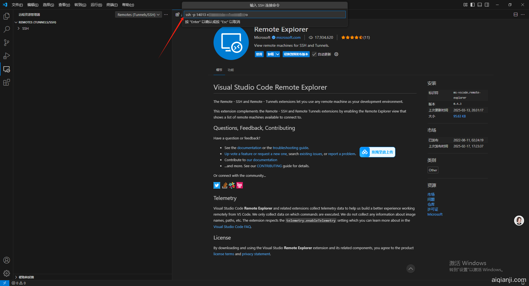Open the Run and Debug view
This screenshot has height=286, width=529.
[x=7, y=56]
